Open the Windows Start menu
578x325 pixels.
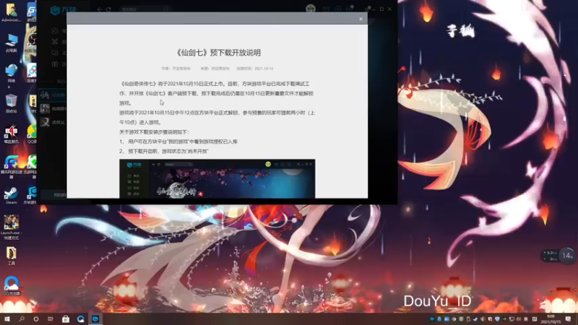[x=7, y=318]
